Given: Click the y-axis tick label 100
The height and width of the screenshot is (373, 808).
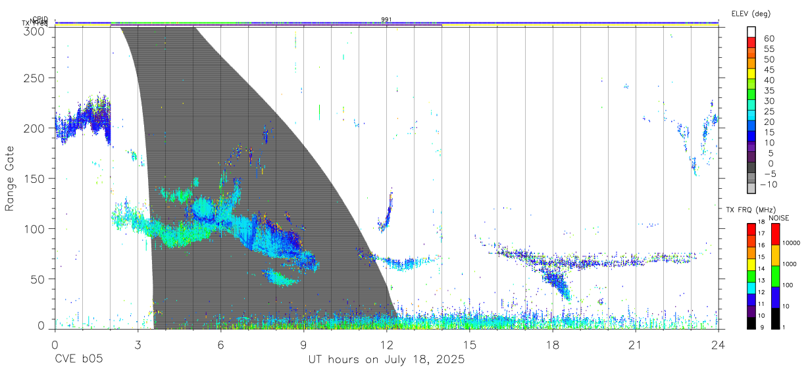Looking at the screenshot, I should [34, 228].
